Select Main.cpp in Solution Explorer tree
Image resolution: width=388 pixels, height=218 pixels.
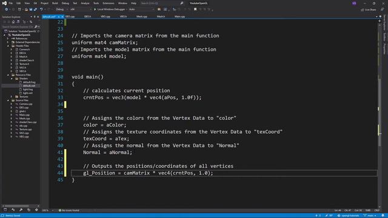(24, 115)
